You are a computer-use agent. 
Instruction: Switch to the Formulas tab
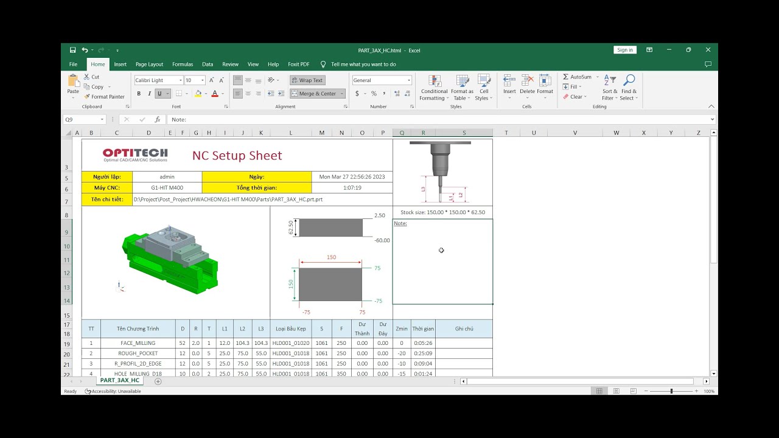(x=183, y=64)
